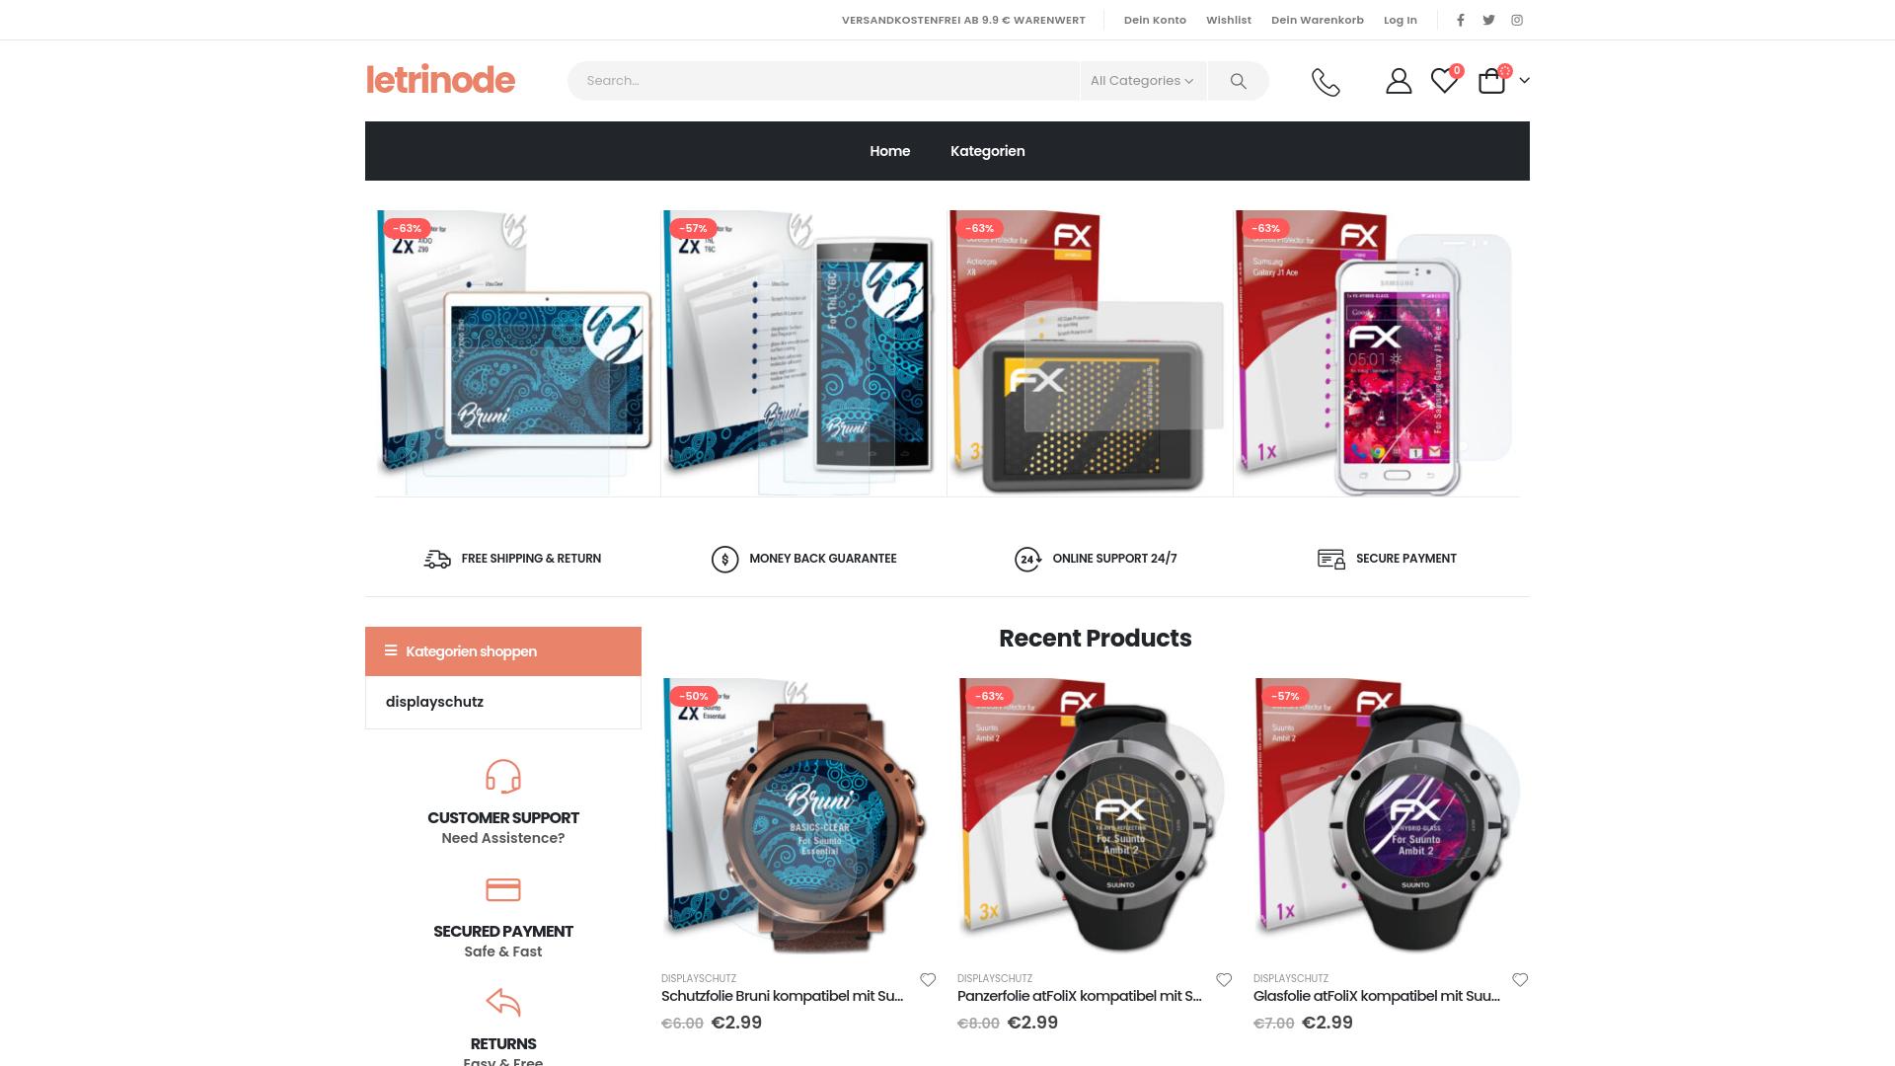Screen dimensions: 1895x1066
Task: Focus the Search input field
Action: 823,81
